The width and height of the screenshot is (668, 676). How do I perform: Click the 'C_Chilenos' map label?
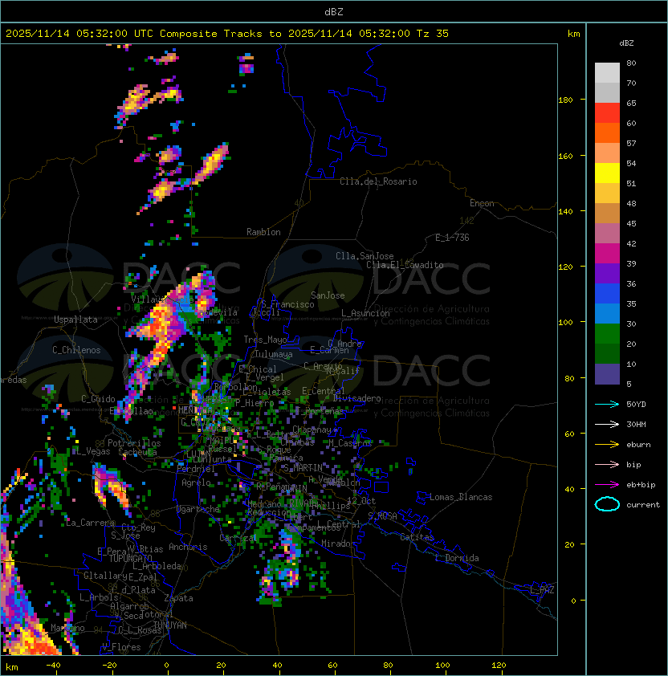click(76, 350)
